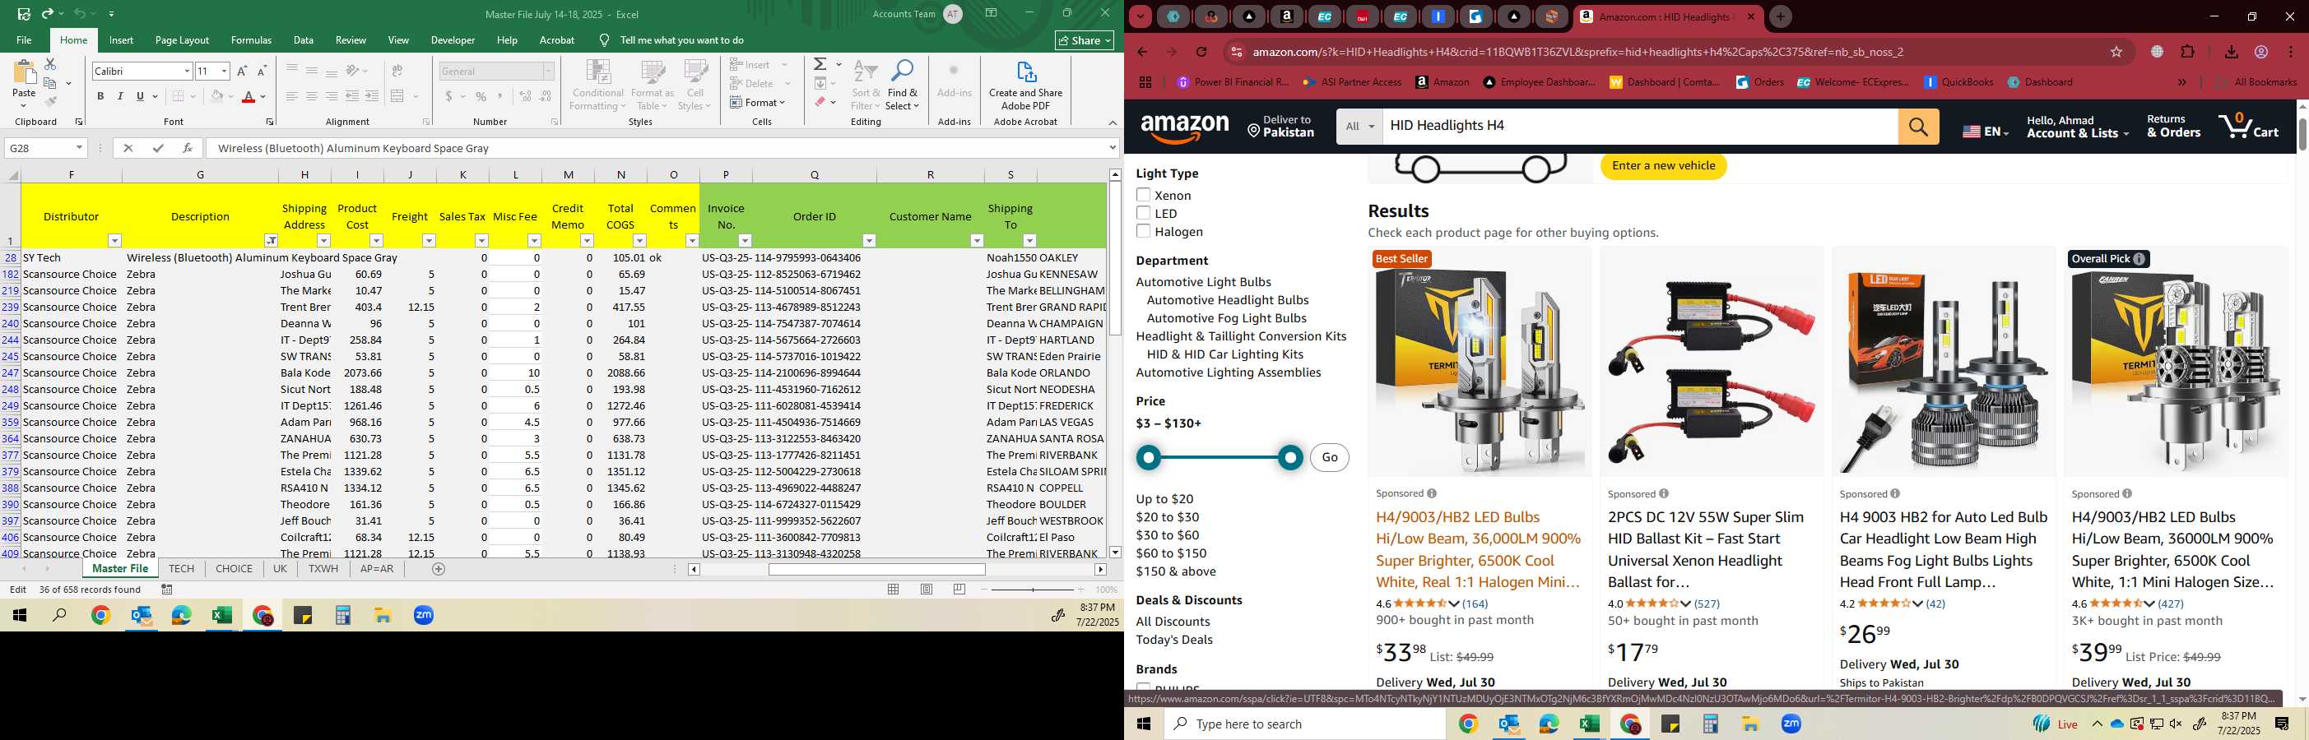The height and width of the screenshot is (740, 2309).
Task: Click the fill color bucket icon
Action: click(x=216, y=97)
